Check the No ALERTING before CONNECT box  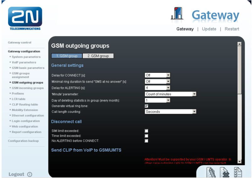pos(146,141)
